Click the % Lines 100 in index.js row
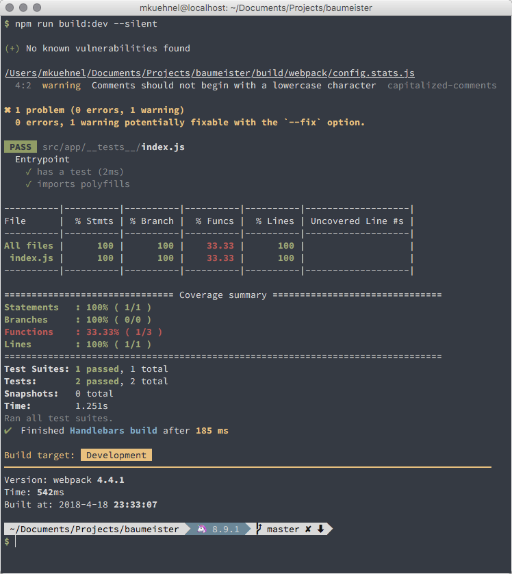The image size is (512, 574). (x=286, y=258)
